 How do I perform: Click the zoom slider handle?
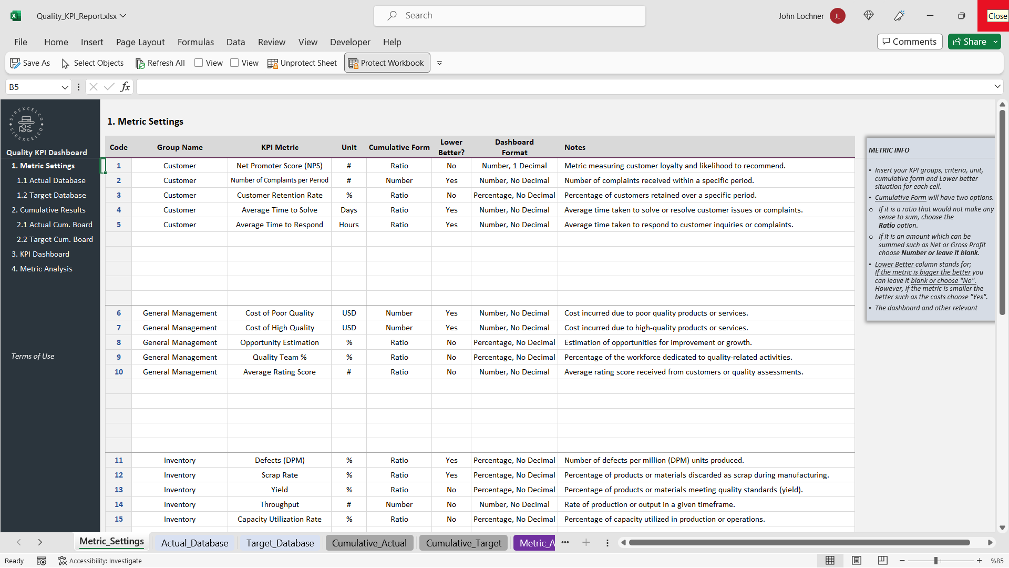(x=936, y=561)
